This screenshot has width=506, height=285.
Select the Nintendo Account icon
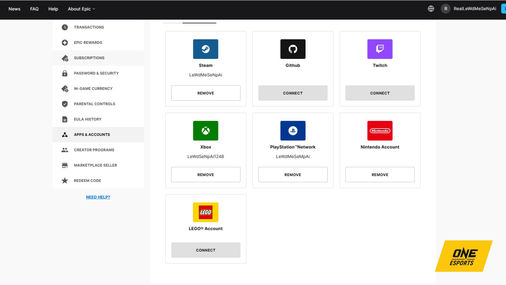click(x=379, y=130)
